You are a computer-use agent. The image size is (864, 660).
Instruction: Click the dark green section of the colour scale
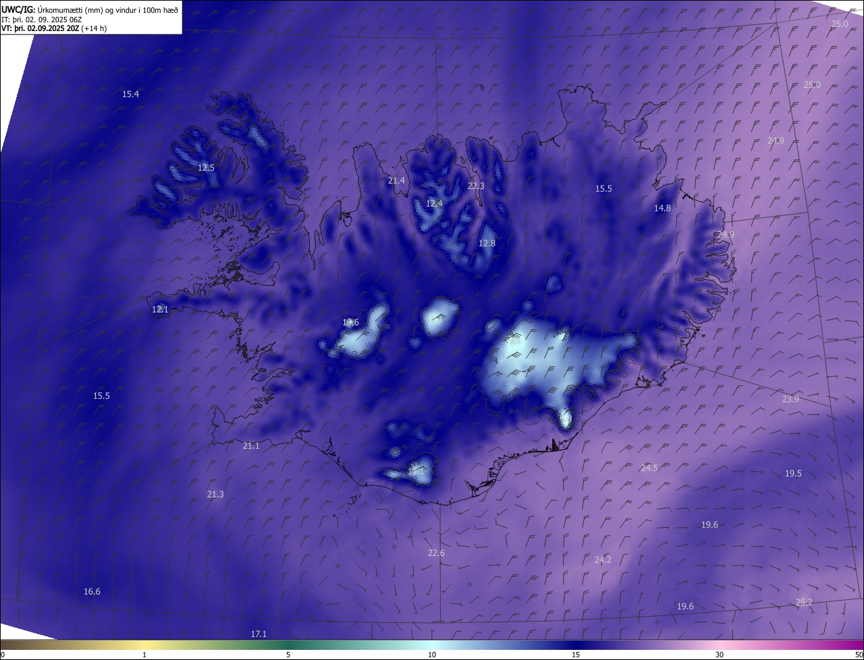pos(288,644)
